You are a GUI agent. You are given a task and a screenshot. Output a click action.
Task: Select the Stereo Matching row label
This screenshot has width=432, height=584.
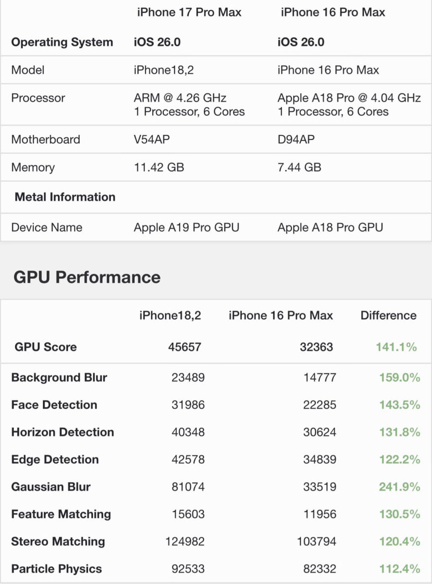58,542
